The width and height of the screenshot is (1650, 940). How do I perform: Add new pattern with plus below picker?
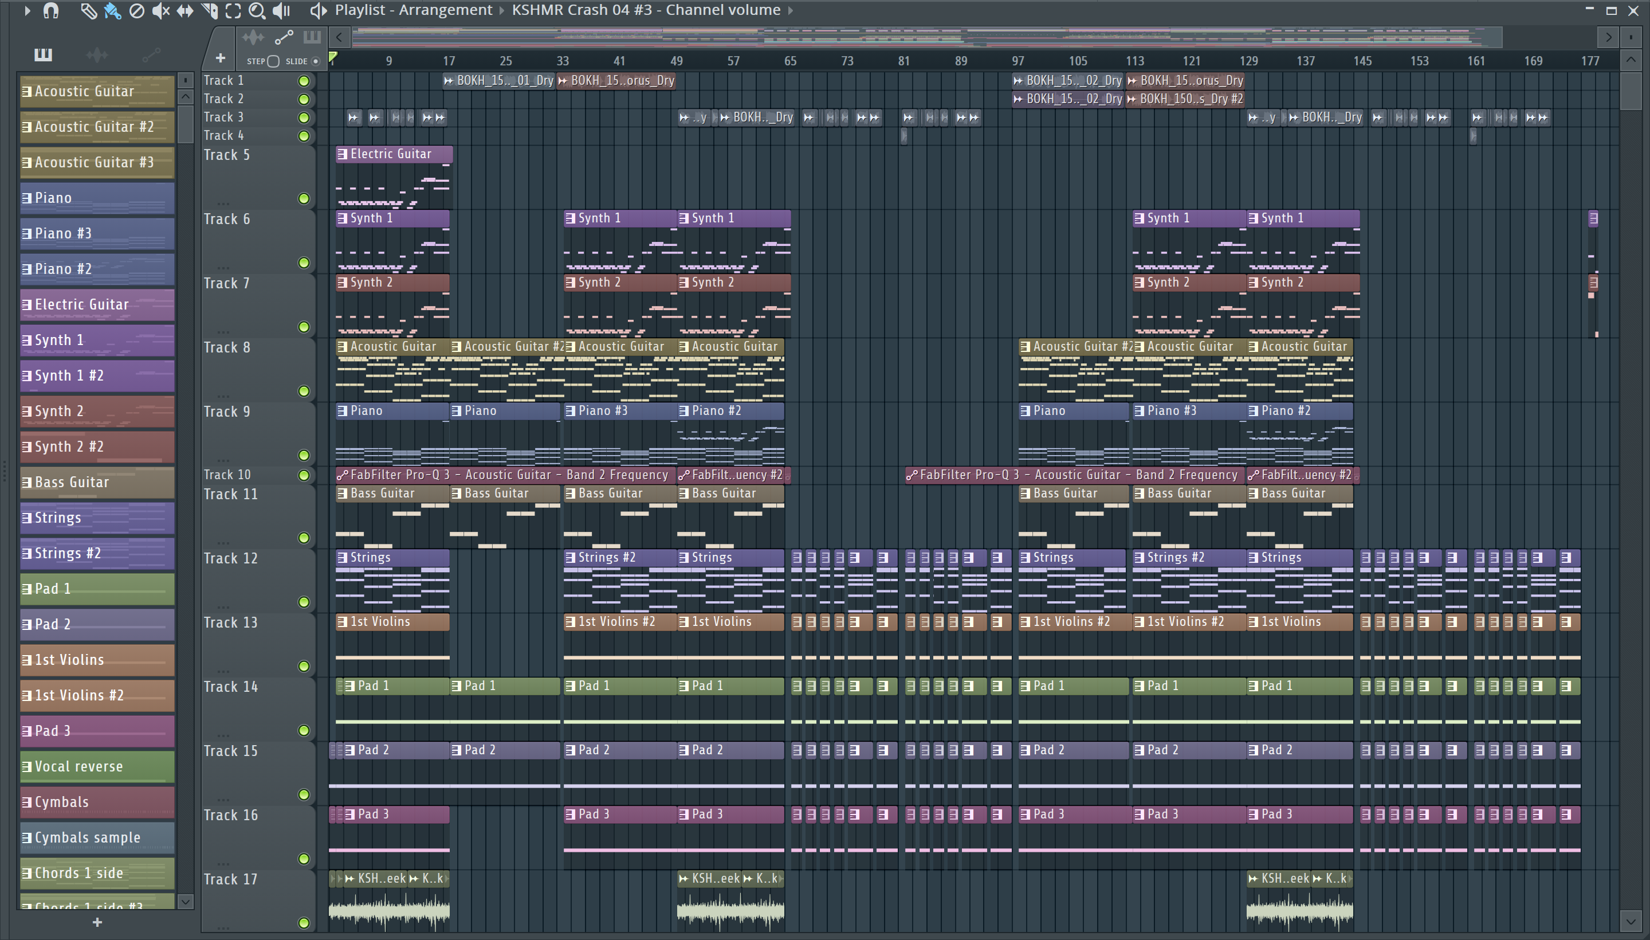[x=97, y=923]
